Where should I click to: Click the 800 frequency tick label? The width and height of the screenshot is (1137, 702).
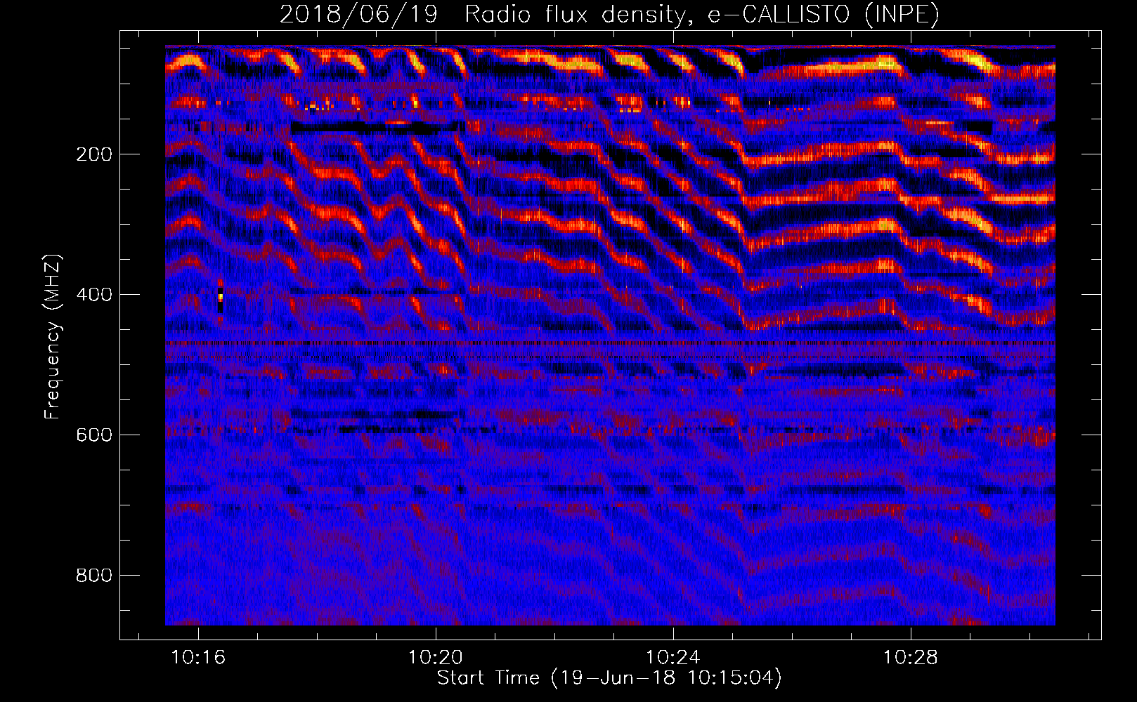[94, 576]
